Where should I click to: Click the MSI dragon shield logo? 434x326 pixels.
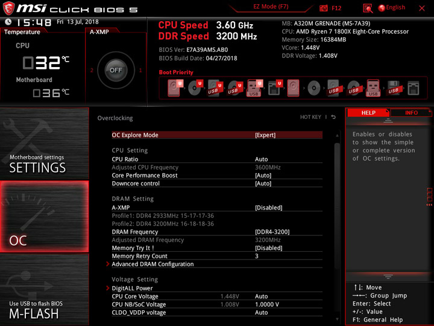(8, 8)
